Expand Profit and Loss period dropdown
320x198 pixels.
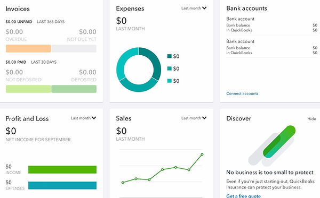tap(83, 118)
